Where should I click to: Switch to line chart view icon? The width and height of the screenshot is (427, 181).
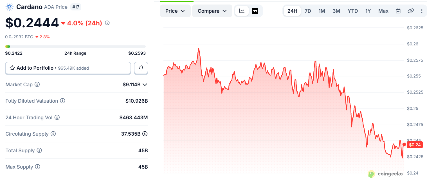point(242,11)
